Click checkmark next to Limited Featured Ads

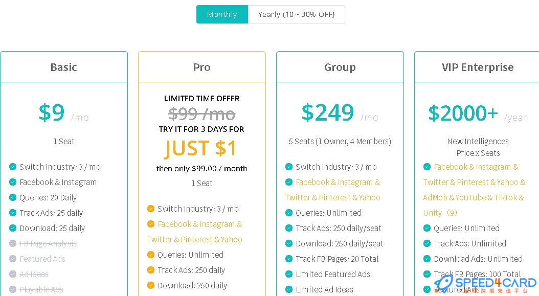coord(289,274)
